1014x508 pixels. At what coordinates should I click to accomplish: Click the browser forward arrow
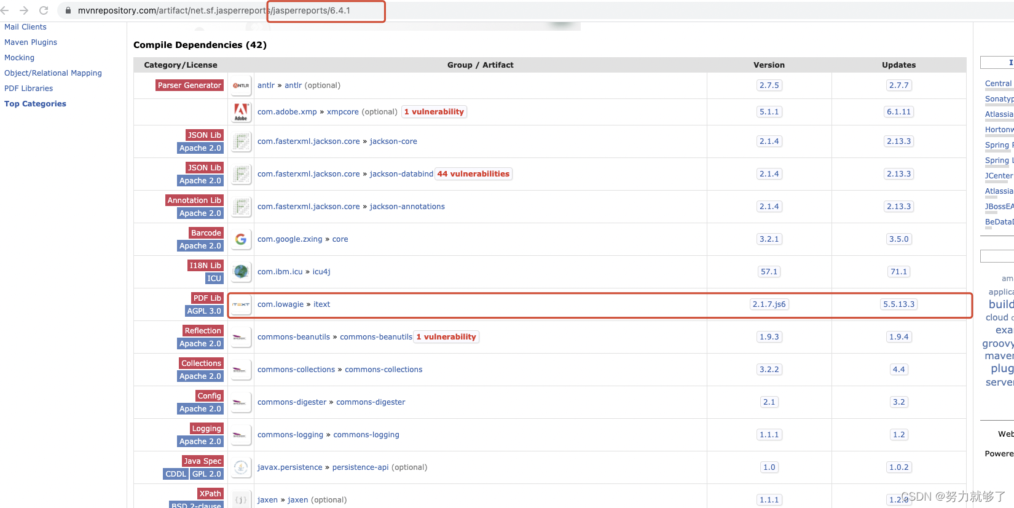(x=24, y=10)
